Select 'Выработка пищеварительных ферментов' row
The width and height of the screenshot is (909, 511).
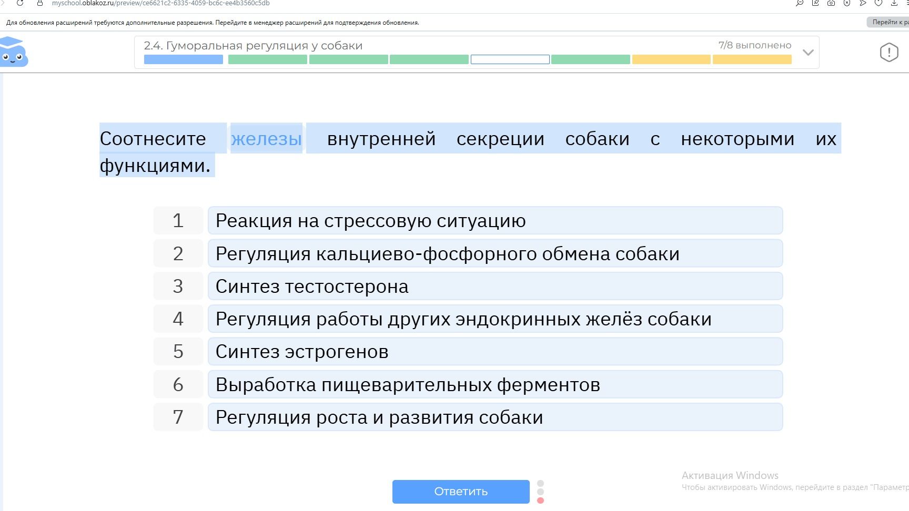(x=495, y=384)
